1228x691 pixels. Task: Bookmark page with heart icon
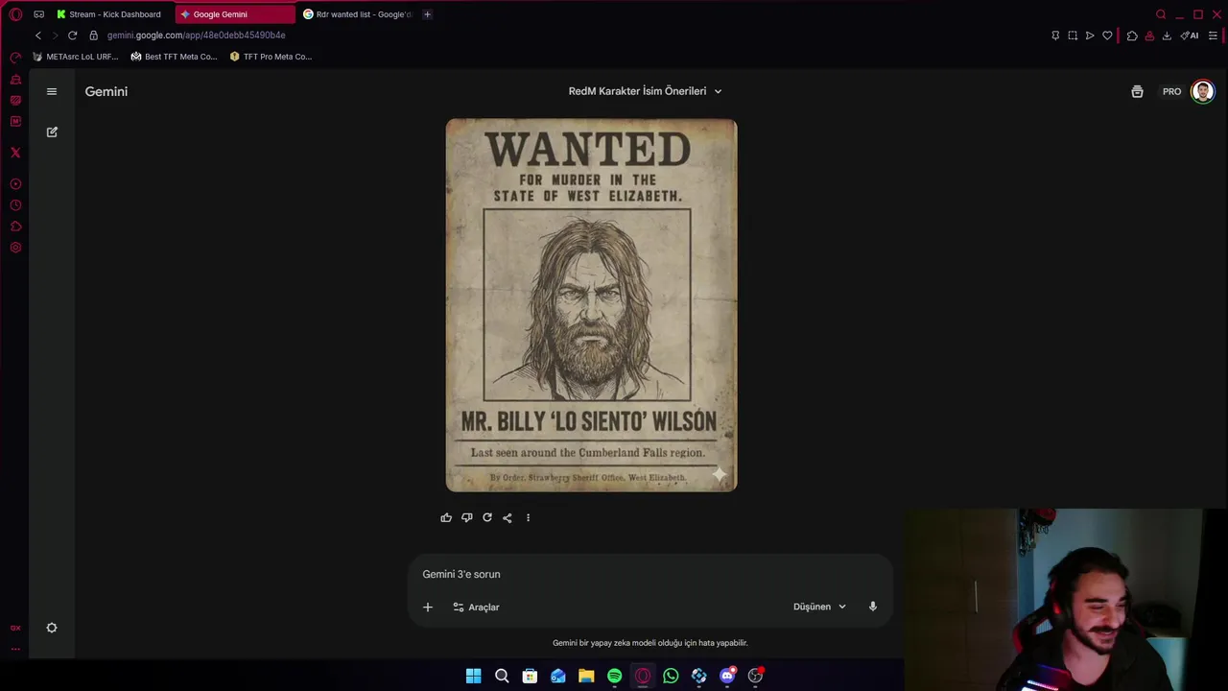(x=1107, y=36)
